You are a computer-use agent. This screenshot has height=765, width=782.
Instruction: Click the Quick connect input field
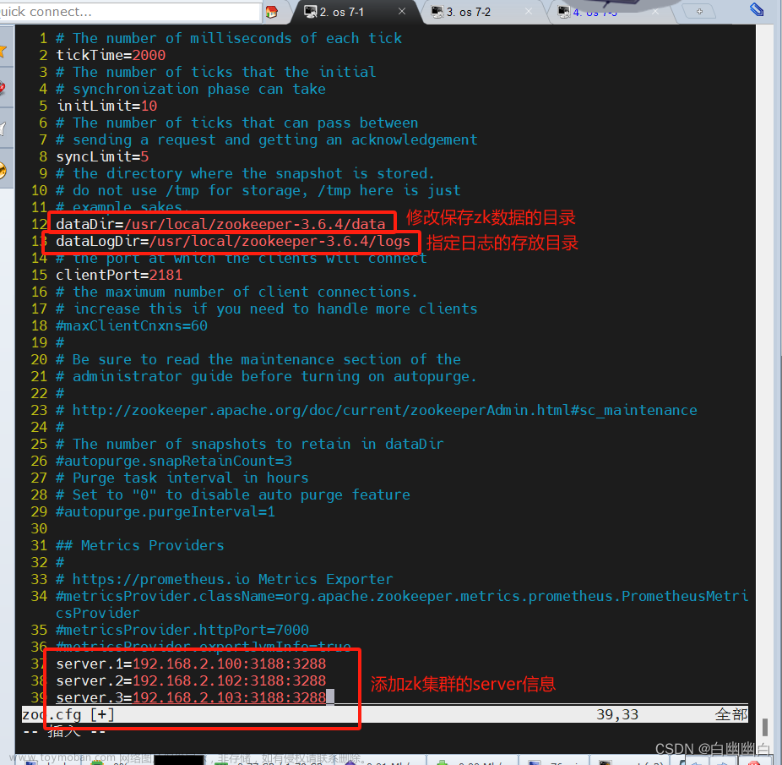pyautogui.click(x=130, y=12)
